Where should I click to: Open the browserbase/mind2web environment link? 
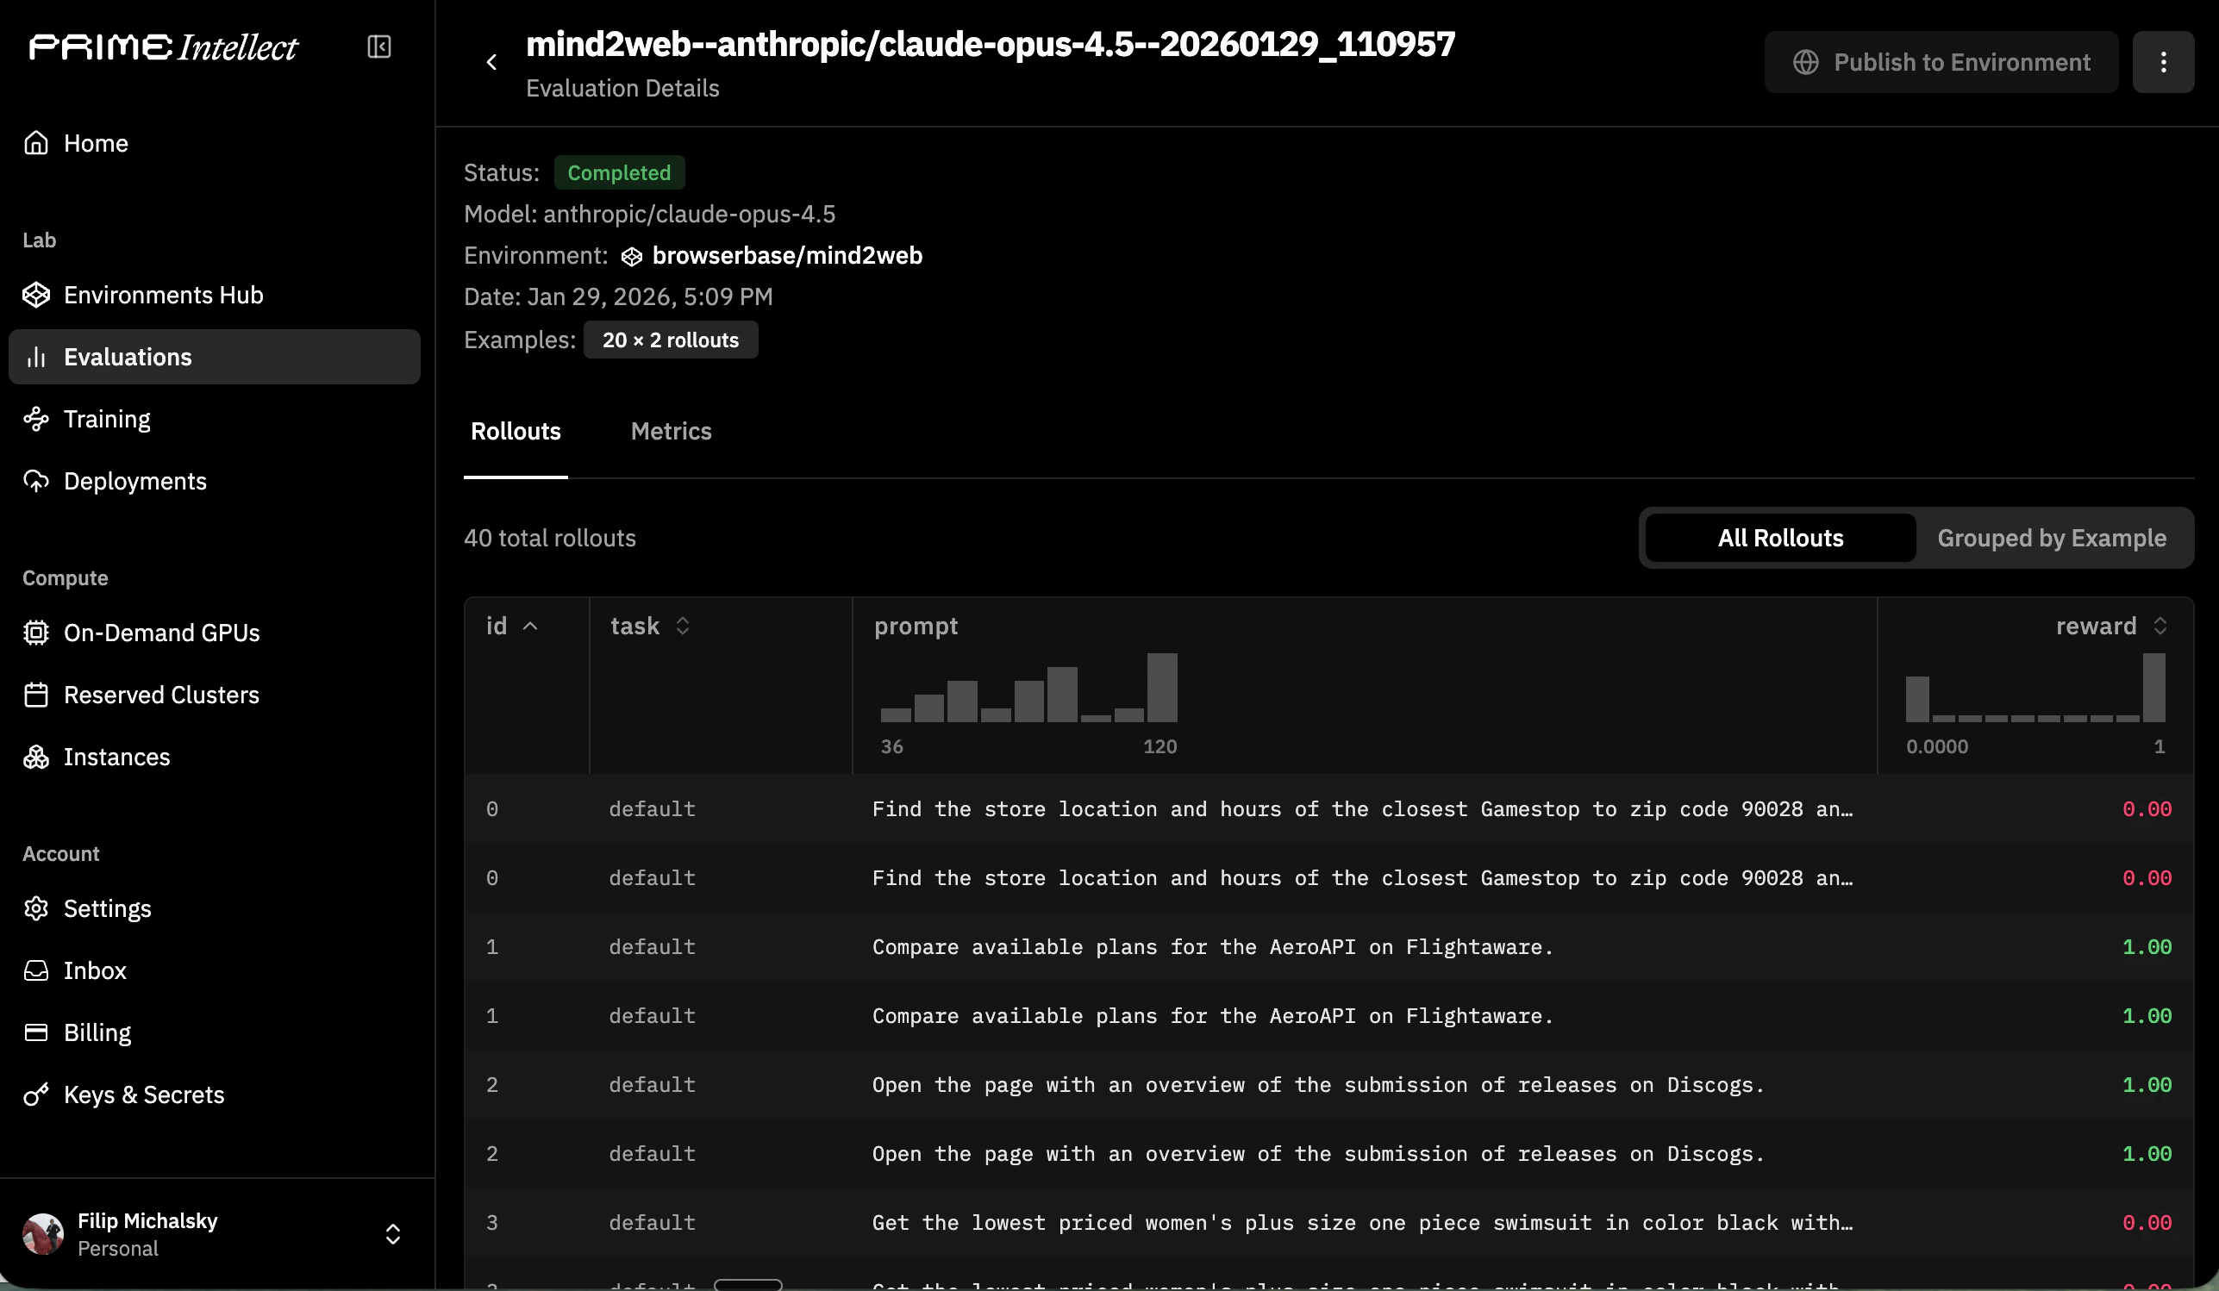point(786,255)
